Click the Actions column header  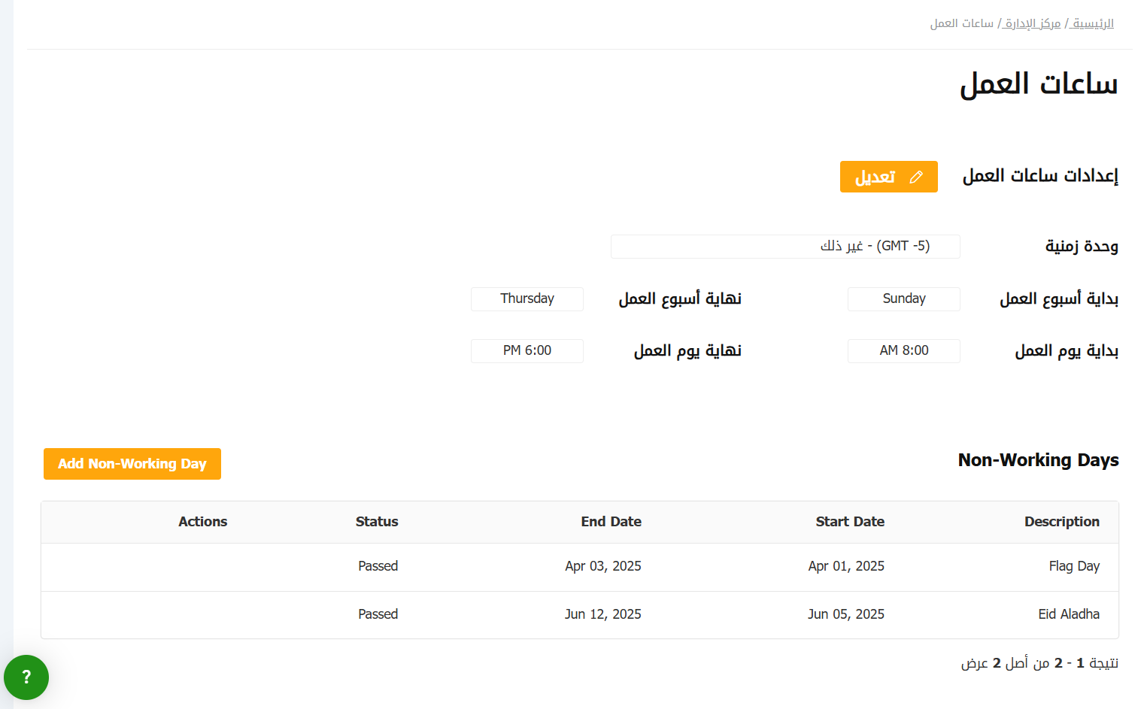[x=202, y=522]
